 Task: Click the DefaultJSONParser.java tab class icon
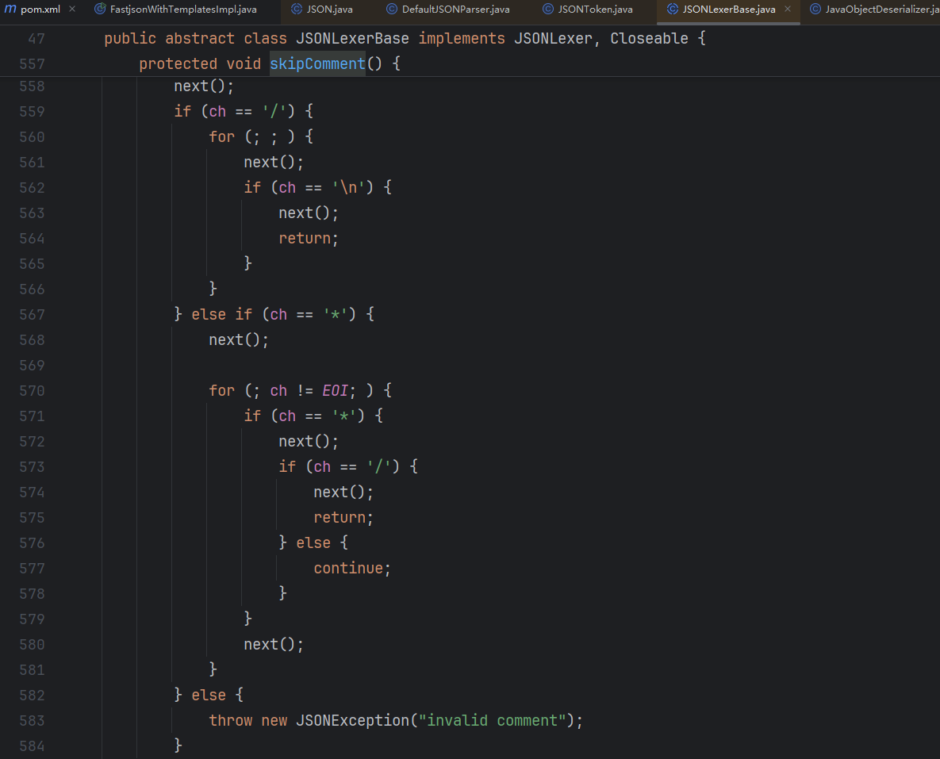tap(392, 10)
